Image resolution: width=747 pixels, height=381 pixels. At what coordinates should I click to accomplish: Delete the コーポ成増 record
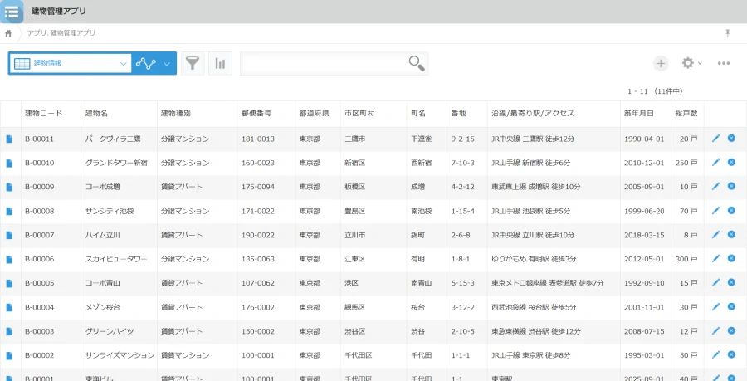(731, 186)
